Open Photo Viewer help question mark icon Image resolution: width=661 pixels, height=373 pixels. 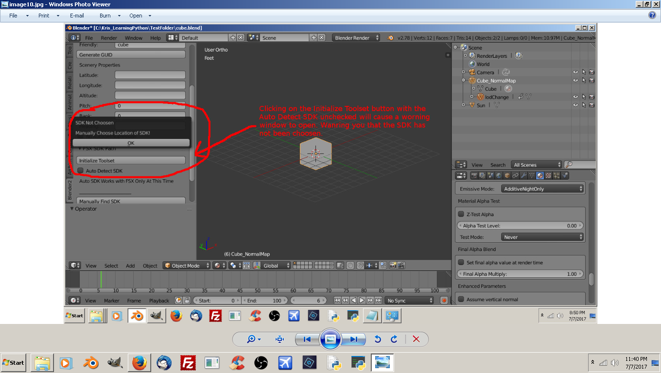[x=652, y=15]
